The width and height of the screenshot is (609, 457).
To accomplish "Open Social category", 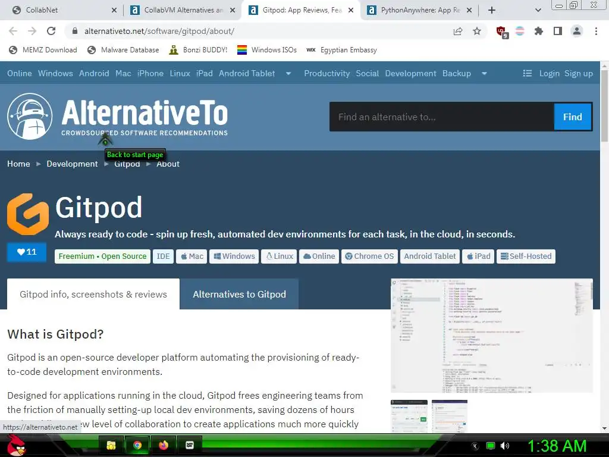I will (367, 73).
